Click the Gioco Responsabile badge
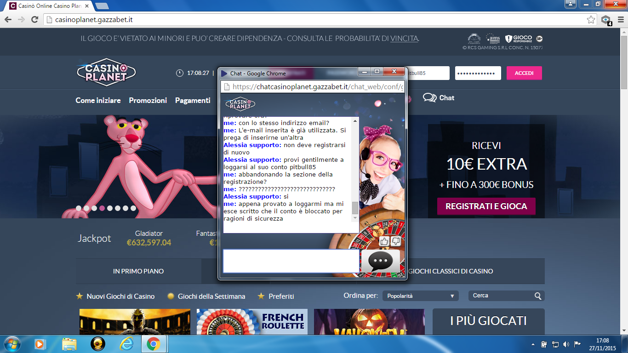Screen dimensions: 628x353 pyautogui.click(x=519, y=38)
